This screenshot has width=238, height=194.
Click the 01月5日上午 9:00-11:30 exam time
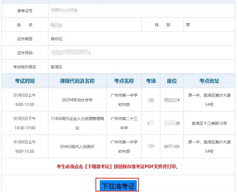25,100
